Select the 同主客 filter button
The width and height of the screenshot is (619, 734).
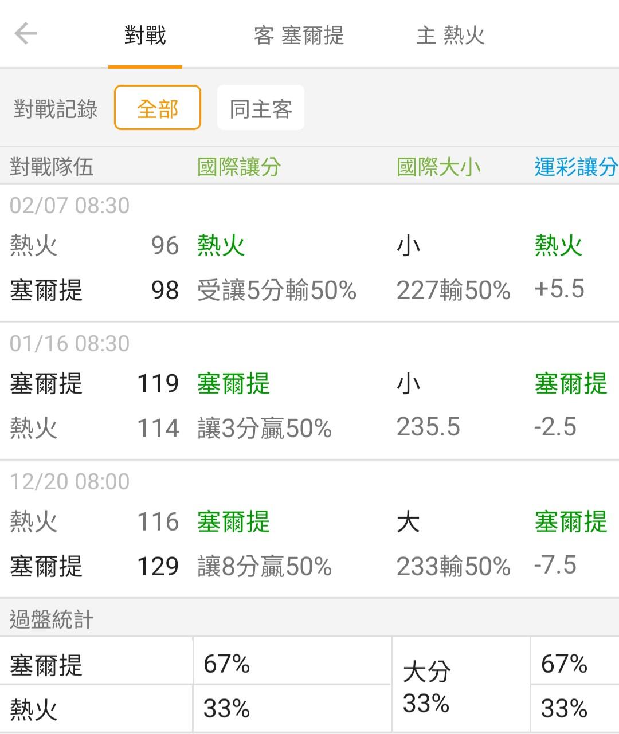[x=261, y=108]
